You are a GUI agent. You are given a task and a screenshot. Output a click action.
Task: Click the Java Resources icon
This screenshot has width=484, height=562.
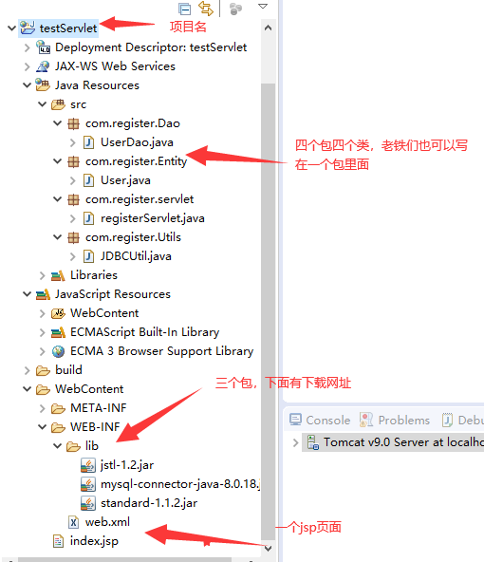43,84
